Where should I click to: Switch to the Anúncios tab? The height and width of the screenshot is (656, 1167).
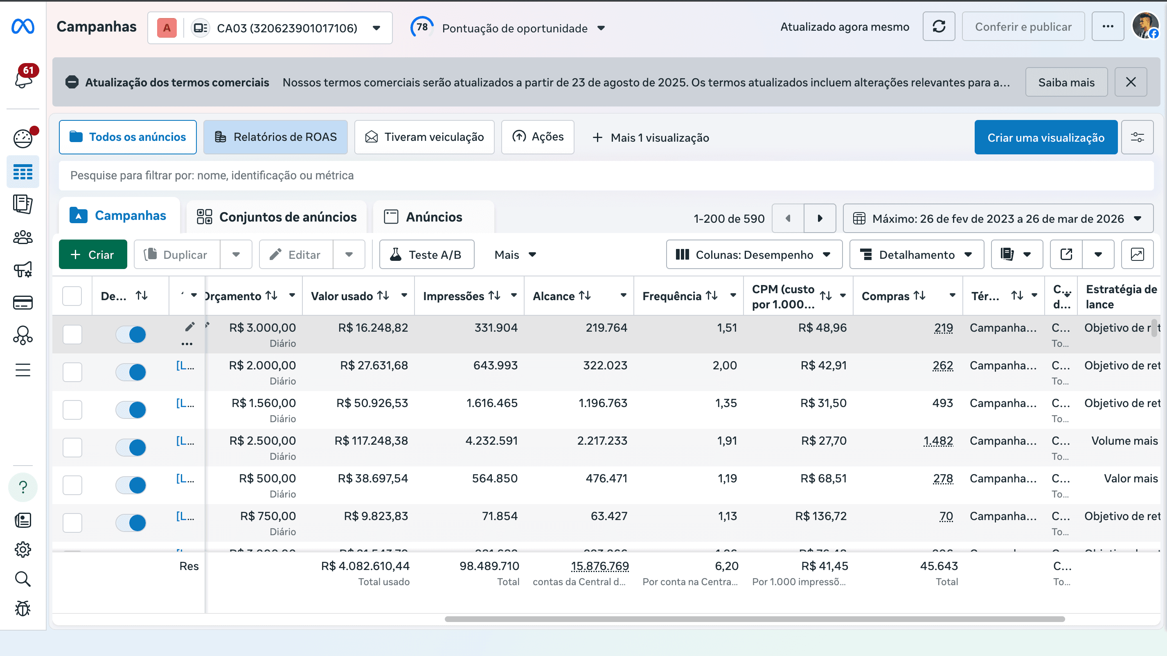pyautogui.click(x=434, y=217)
